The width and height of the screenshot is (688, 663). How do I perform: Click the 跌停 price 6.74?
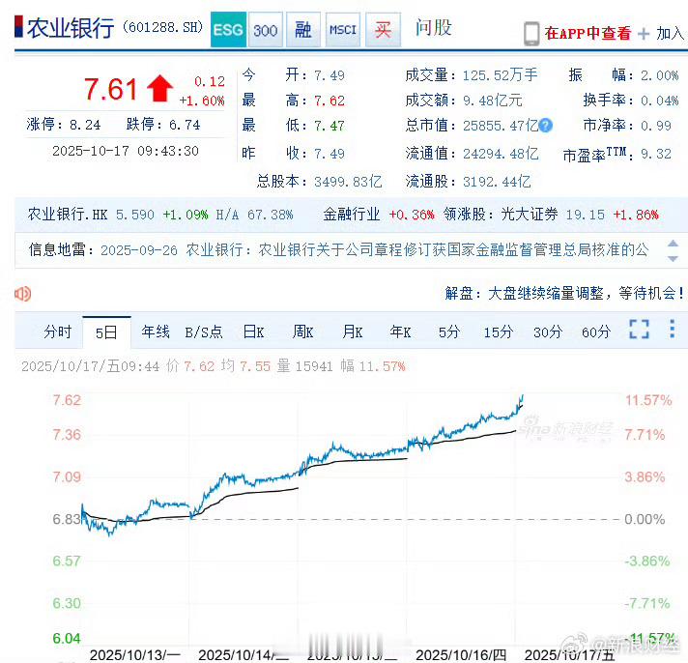pyautogui.click(x=185, y=125)
